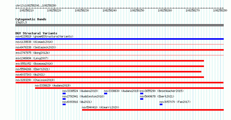Image resolution: width=231 pixels, height=120 pixels.
Task: Select the nsv2792941 (Huddleston2016) label
Action: pyautogui.click(x=83, y=96)
